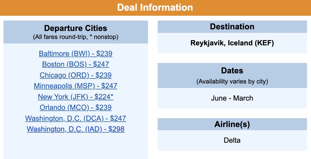The width and height of the screenshot is (311, 159).
Task: Select the Delta airline text
Action: point(232,140)
